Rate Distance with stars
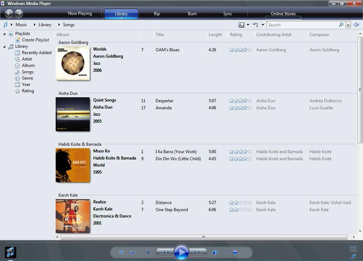363x261 pixels. [240, 203]
